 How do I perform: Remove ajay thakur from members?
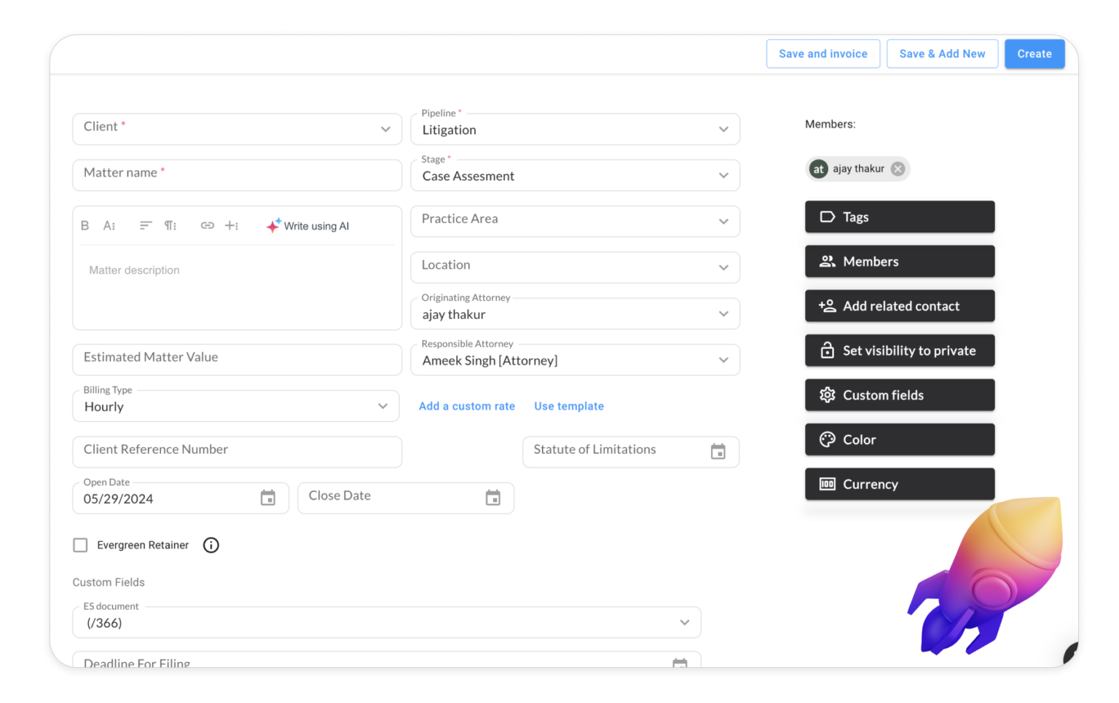point(898,169)
